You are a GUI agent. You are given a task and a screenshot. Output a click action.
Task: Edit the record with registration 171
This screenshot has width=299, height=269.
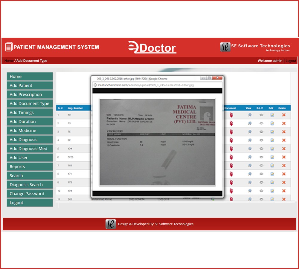(x=272, y=174)
